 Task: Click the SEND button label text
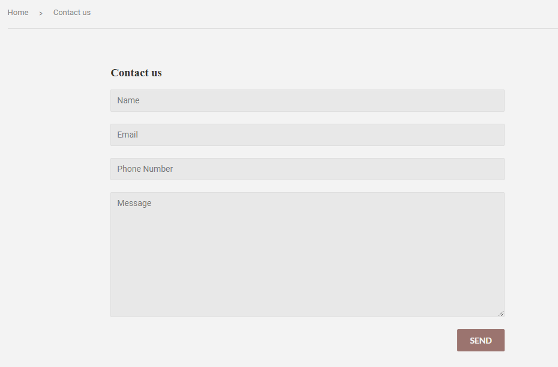[x=481, y=341]
